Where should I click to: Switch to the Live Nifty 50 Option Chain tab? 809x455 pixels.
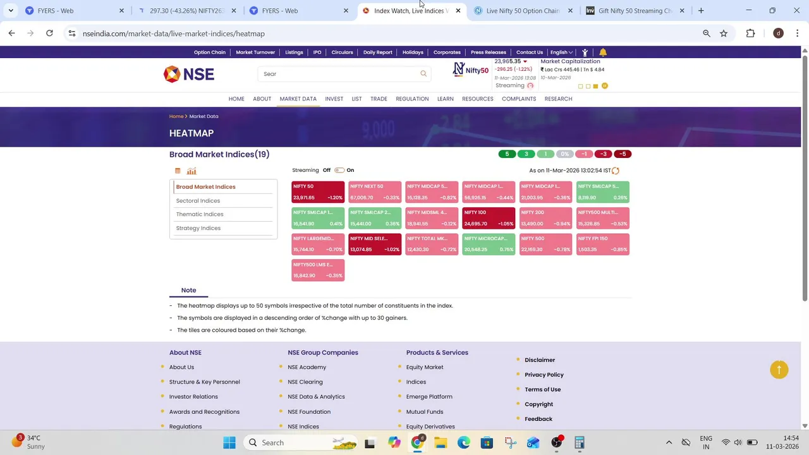click(521, 11)
